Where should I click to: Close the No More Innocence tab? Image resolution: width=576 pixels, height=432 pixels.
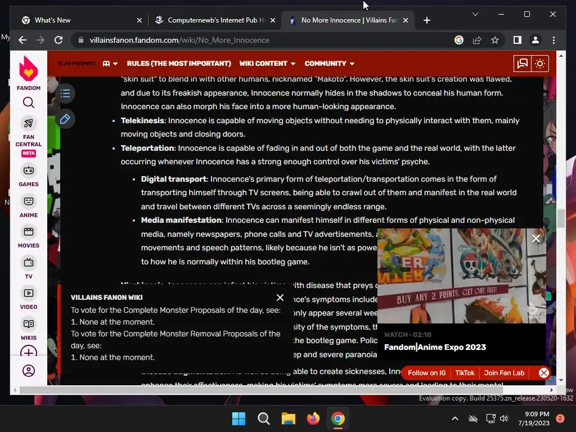point(405,20)
